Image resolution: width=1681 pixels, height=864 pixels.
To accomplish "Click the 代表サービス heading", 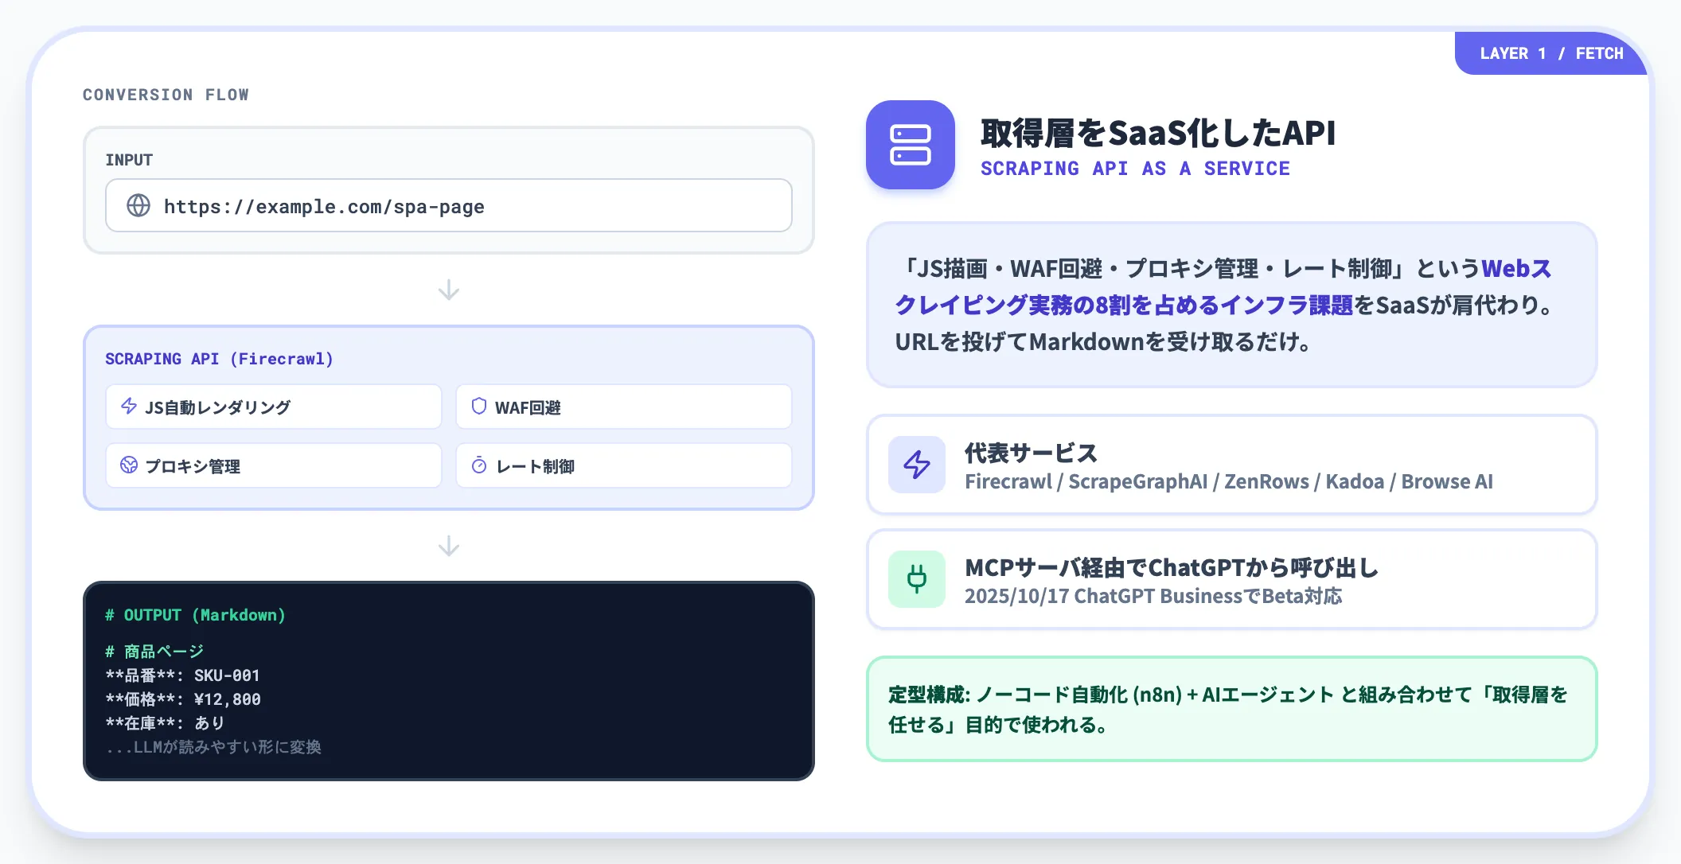I will coord(1031,453).
